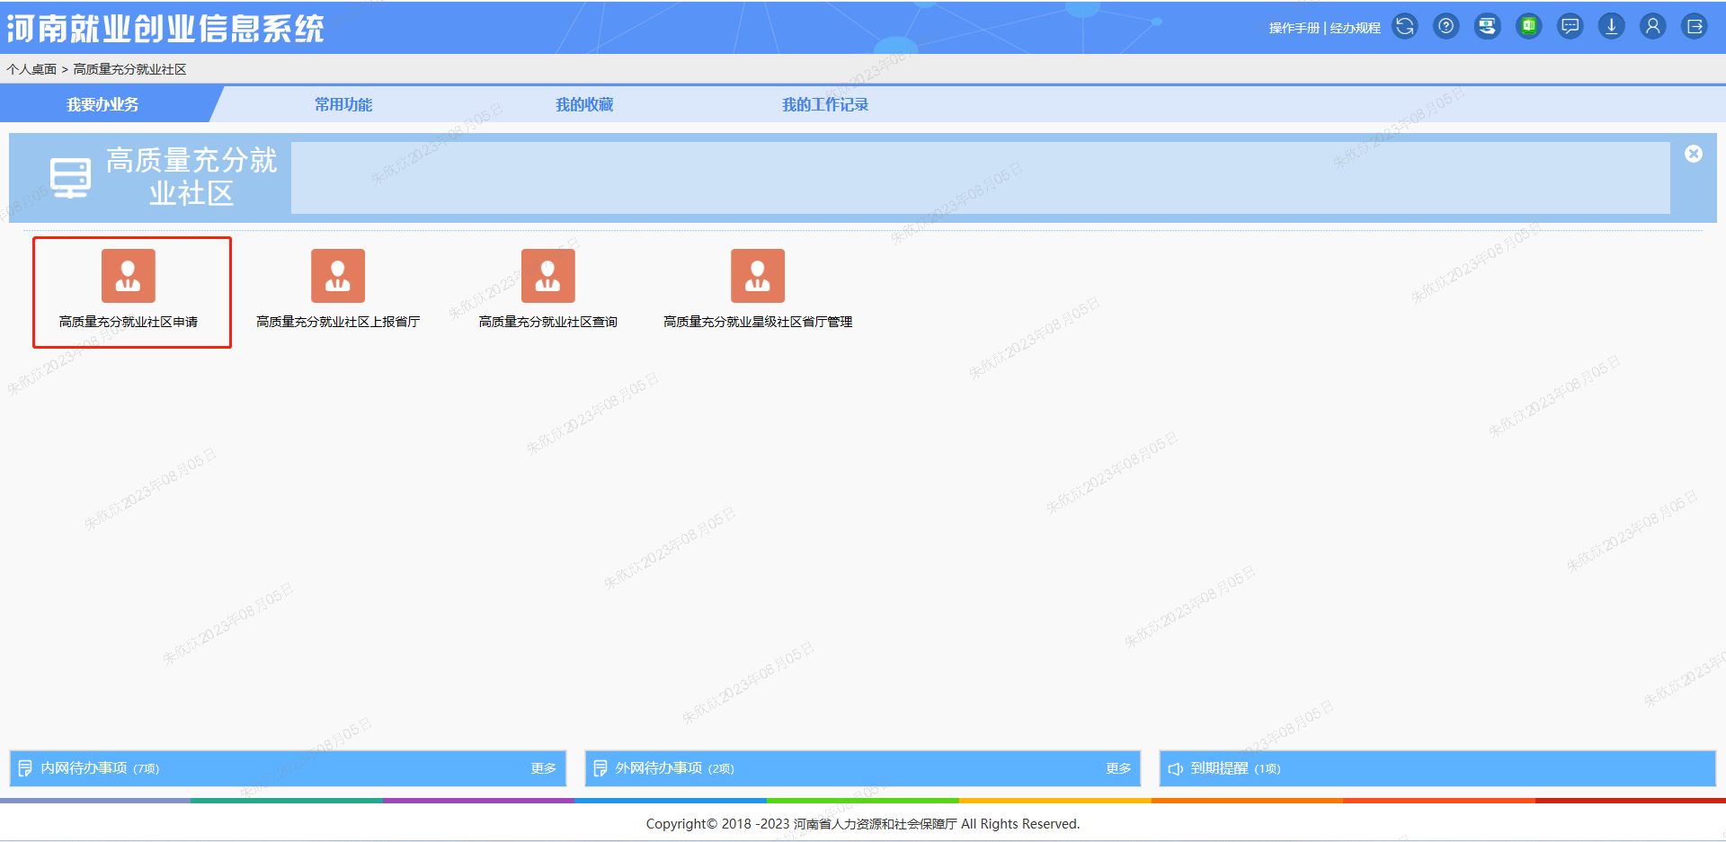This screenshot has height=842, width=1726.
Task: Open 经办规程 link in header
Action: pos(1355,28)
